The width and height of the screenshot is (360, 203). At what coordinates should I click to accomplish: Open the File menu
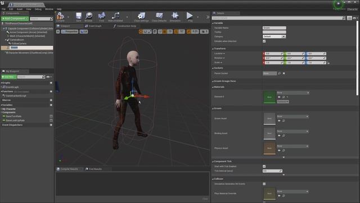[x=3, y=9]
